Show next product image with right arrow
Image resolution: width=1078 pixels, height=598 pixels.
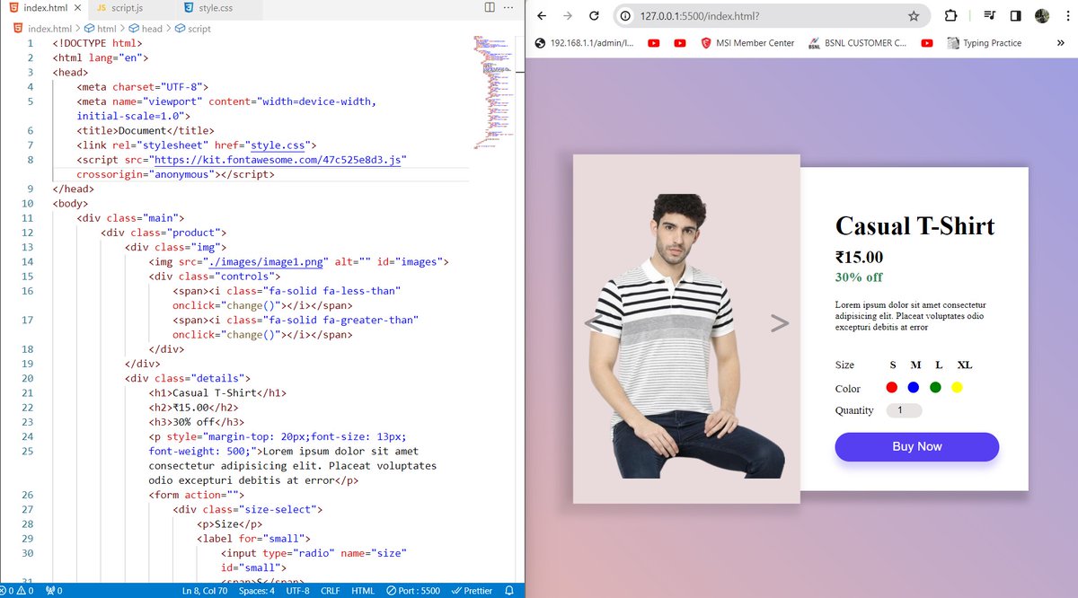click(780, 323)
